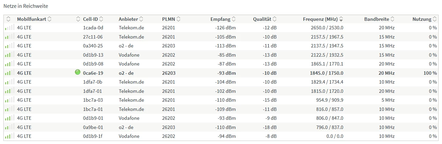This screenshot has height=144, width=442.
Task: Click green active indicator on 0ca6e-19
Action: coord(78,72)
